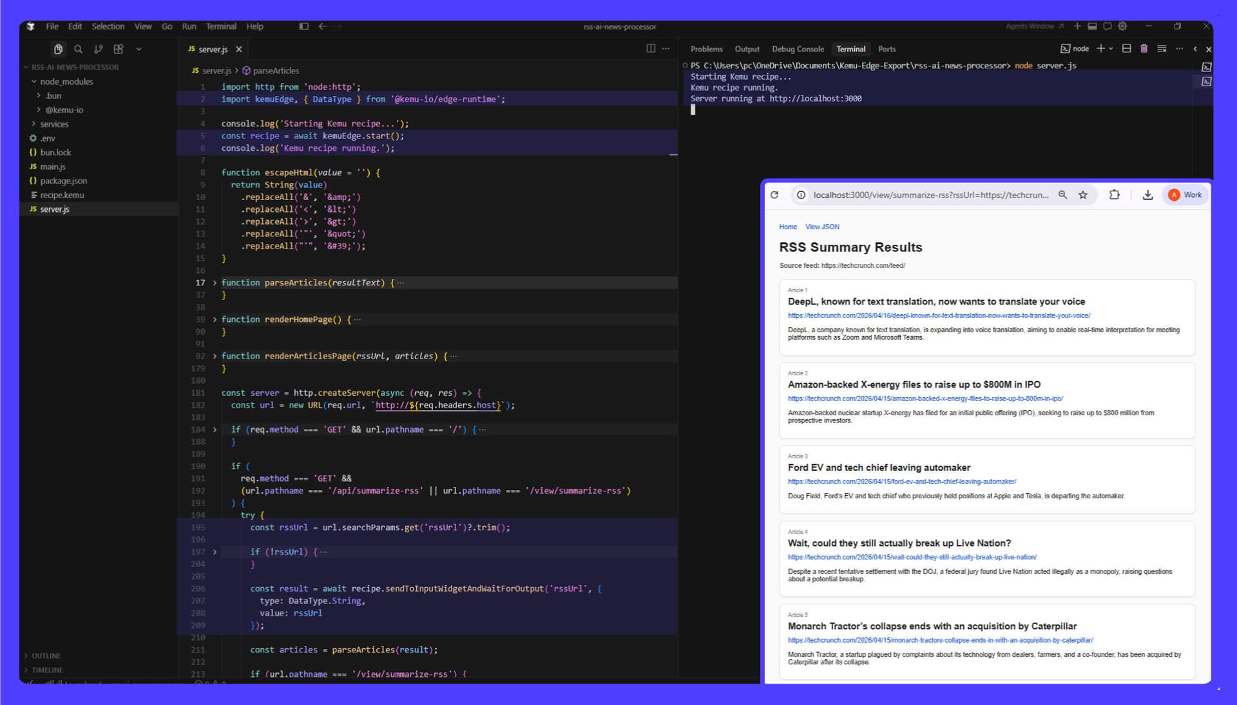Open the browser extensions puzzle icon

pos(1115,194)
